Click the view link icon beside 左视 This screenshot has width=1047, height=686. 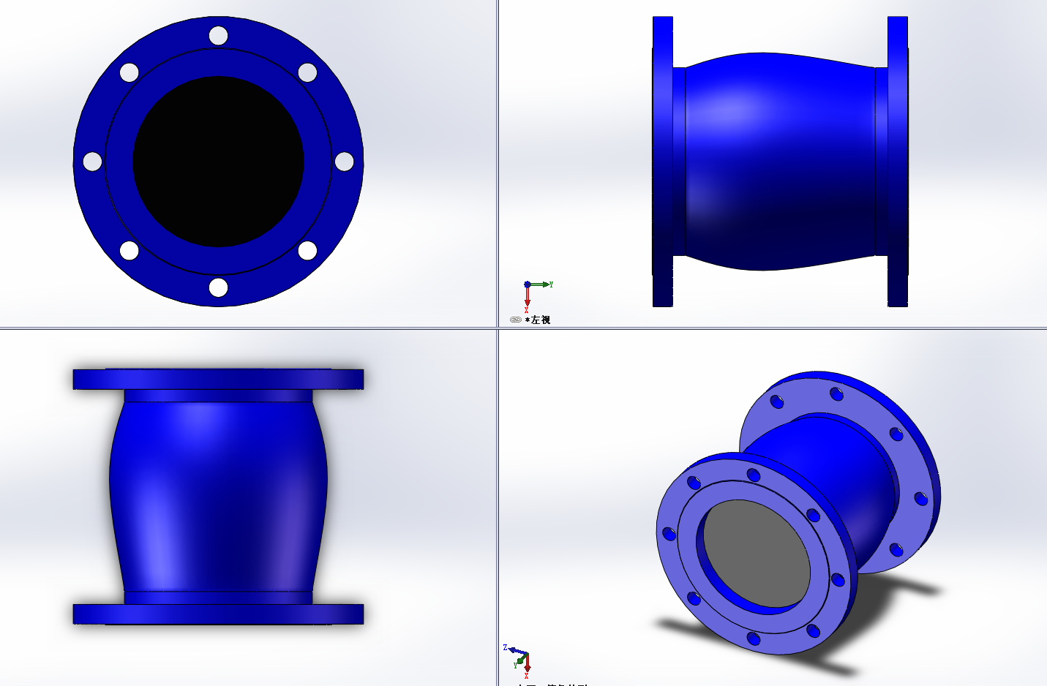(x=515, y=320)
